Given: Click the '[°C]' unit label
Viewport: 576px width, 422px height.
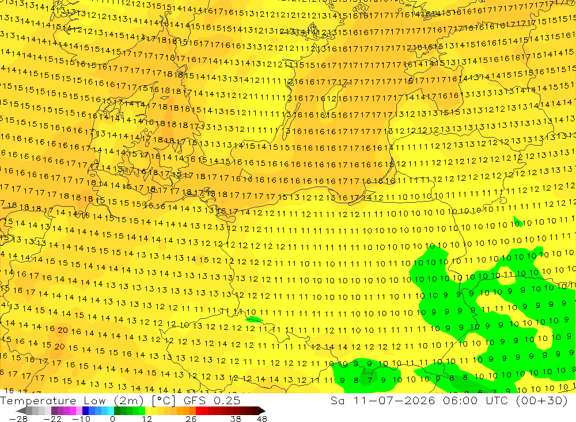Looking at the screenshot, I should (164, 401).
